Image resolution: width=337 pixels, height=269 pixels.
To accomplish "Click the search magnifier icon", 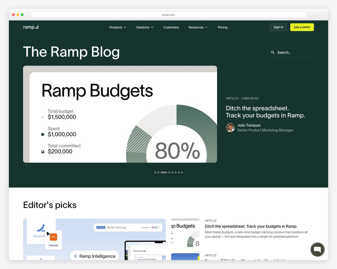I will pos(273,52).
